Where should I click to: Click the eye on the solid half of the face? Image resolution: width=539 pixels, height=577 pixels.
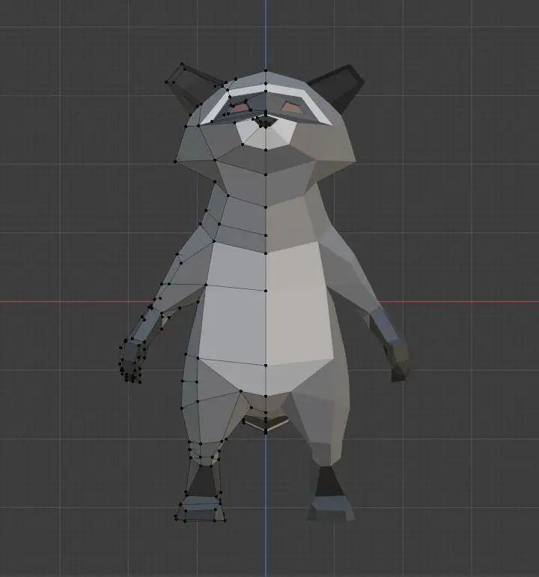pyautogui.click(x=290, y=107)
